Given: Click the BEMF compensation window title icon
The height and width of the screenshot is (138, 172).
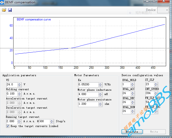Looking at the screenshot, I should point(2,2).
